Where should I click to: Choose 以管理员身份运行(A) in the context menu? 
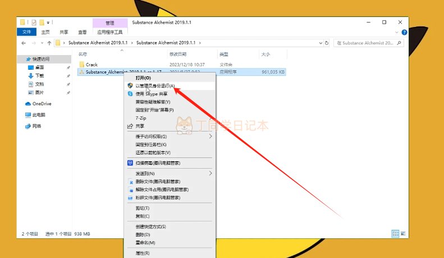[x=170, y=85]
